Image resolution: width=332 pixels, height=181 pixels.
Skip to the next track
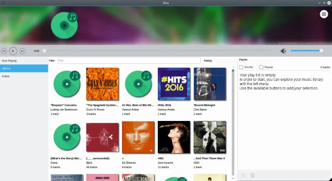(22, 51)
